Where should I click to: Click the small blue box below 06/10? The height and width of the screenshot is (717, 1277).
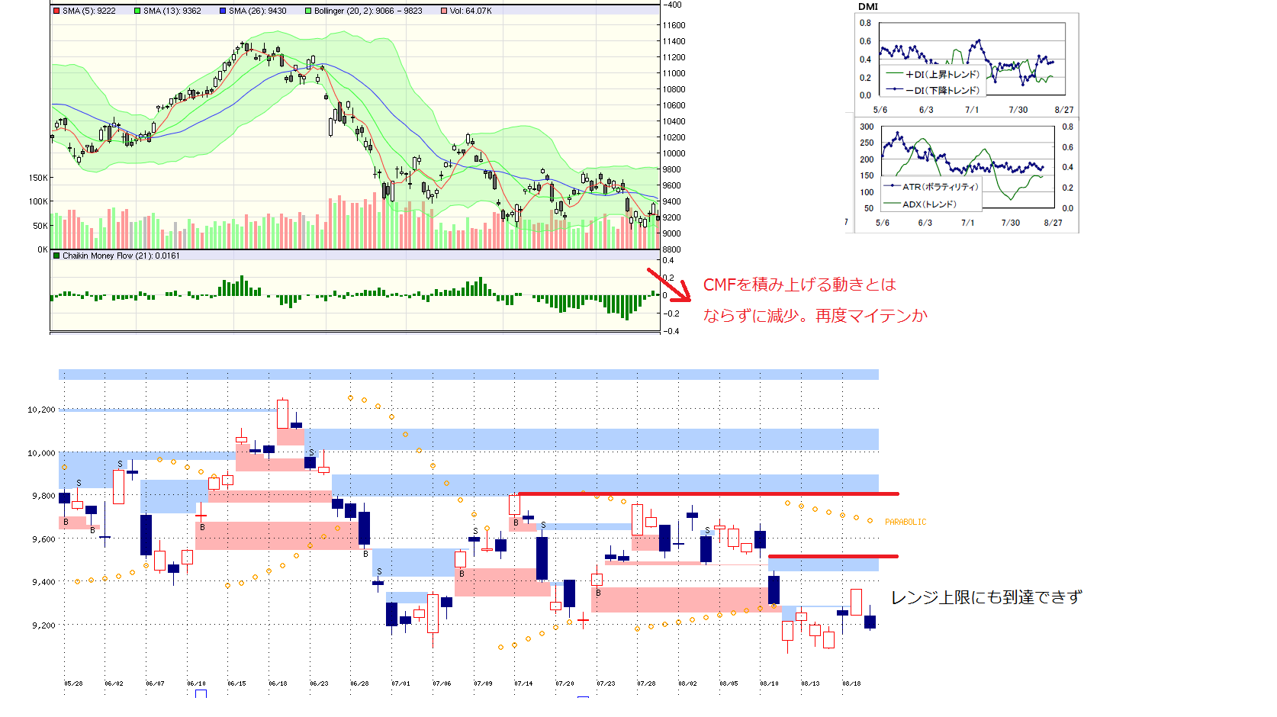[201, 693]
